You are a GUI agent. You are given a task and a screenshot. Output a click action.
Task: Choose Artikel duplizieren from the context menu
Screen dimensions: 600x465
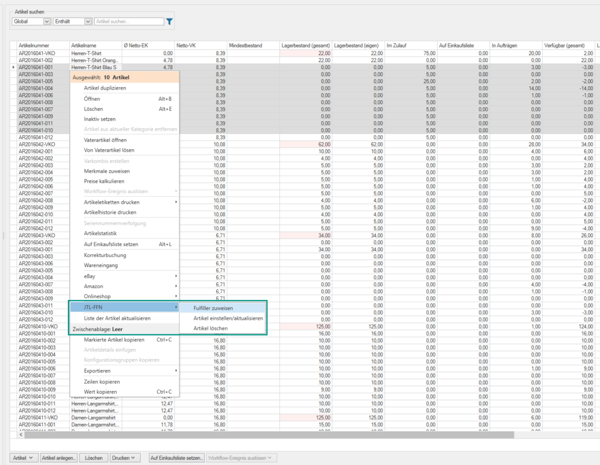pos(105,88)
